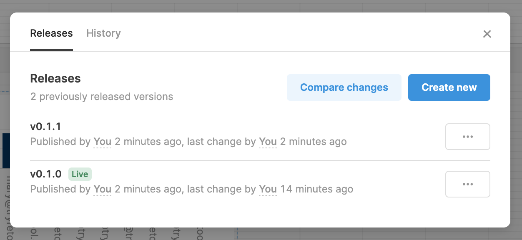
Task: Click "You" after "Published by" on v0.1.1
Action: (x=103, y=142)
